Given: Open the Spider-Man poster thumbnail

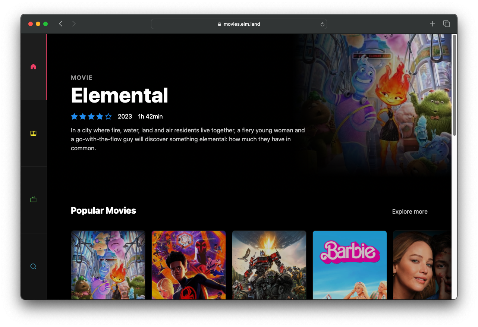Looking at the screenshot, I should [x=189, y=265].
